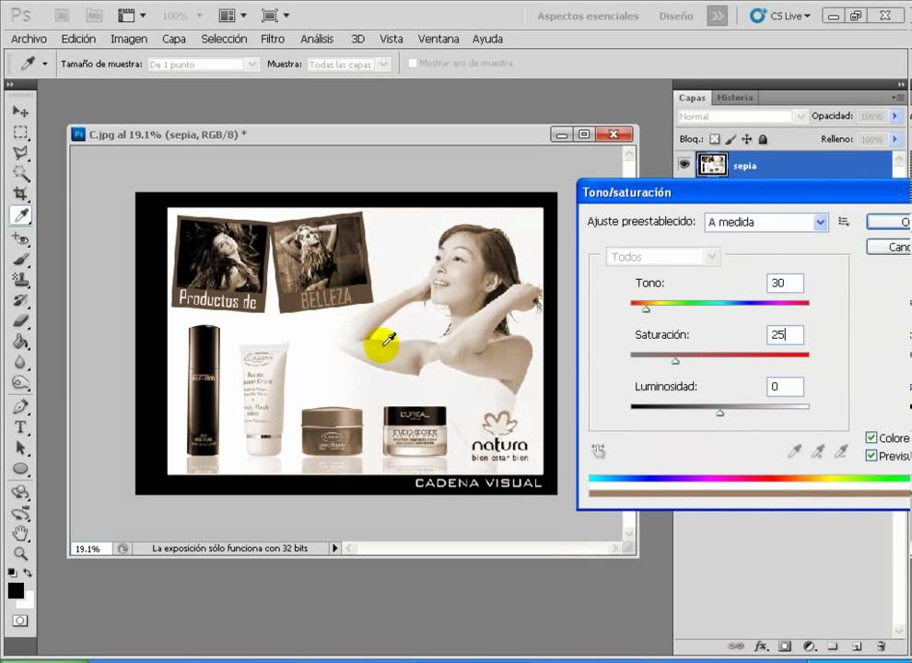Viewport: 912px width, 663px height.
Task: Select the Blur tool
Action: click(x=20, y=362)
